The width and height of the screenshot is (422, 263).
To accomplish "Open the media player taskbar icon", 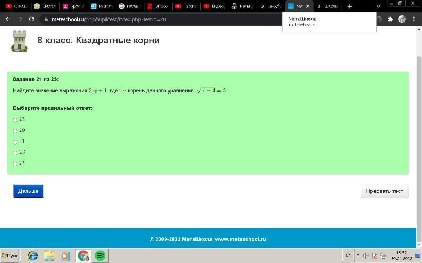I will 65,256.
